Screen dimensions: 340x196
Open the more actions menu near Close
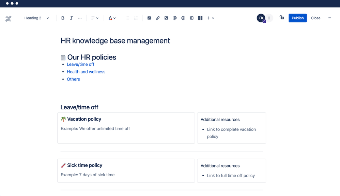tap(329, 18)
